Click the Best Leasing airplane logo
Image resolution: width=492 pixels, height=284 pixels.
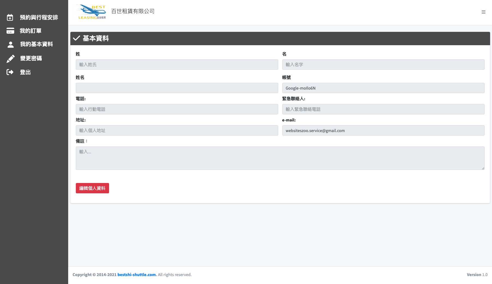click(92, 12)
